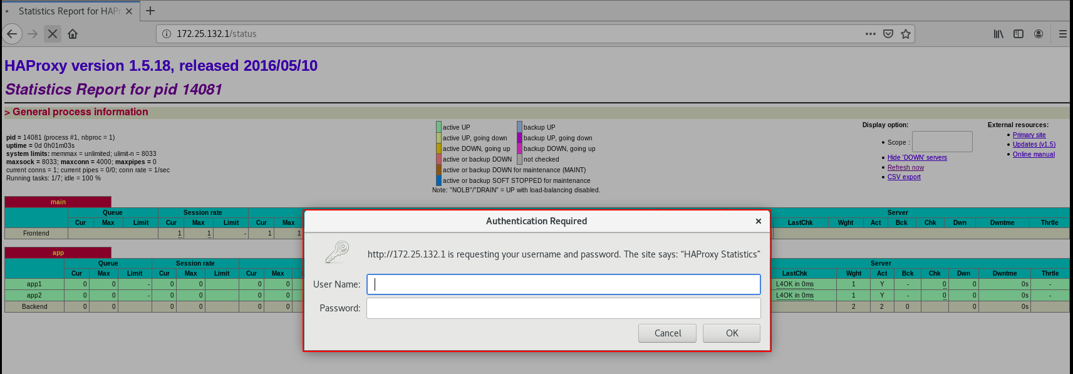Open the Online manual link

pyautogui.click(x=1034, y=155)
